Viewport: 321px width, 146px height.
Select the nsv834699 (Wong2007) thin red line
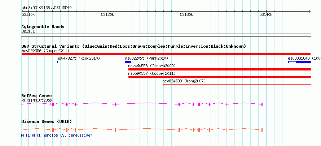pyautogui.click(x=237, y=84)
